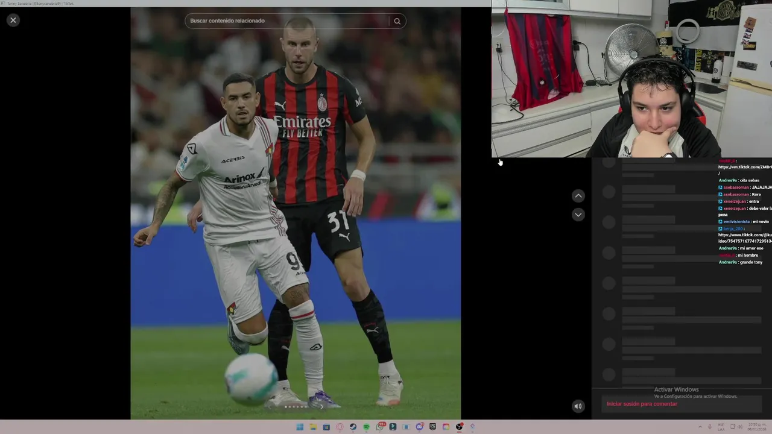Open the clock and date flyout
Image resolution: width=772 pixels, height=434 pixels.
pos(757,427)
